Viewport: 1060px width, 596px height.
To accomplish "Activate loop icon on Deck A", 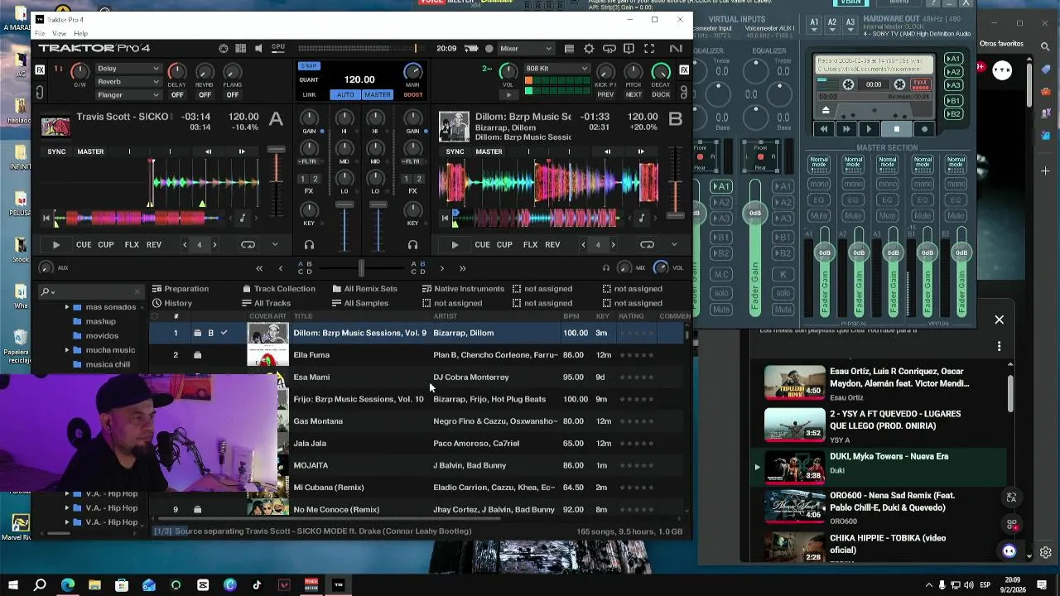I will coord(248,245).
